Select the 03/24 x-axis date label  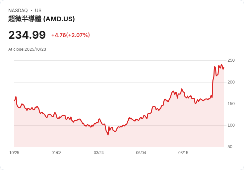(x=99, y=153)
